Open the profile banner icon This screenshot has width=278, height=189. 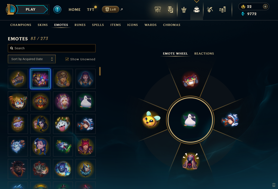tap(170, 9)
